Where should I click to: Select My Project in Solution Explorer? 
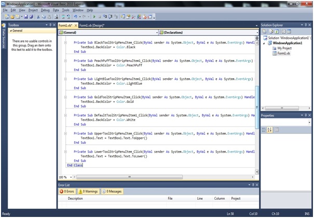(x=284, y=48)
